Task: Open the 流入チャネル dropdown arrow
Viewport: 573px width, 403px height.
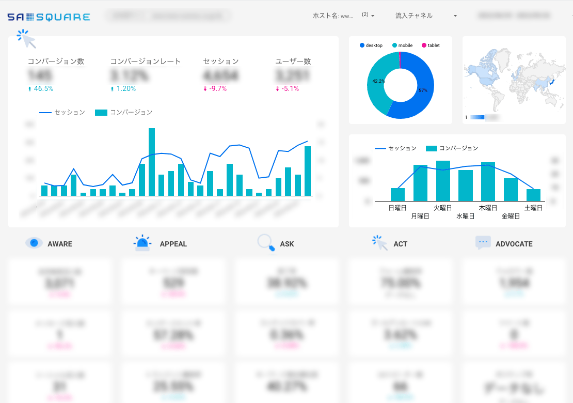Action: pyautogui.click(x=455, y=16)
